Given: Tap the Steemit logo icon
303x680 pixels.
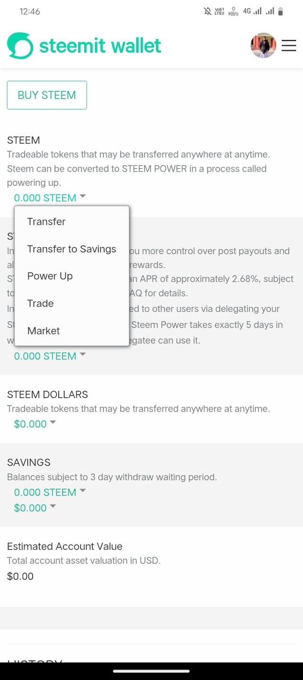Looking at the screenshot, I should [20, 46].
